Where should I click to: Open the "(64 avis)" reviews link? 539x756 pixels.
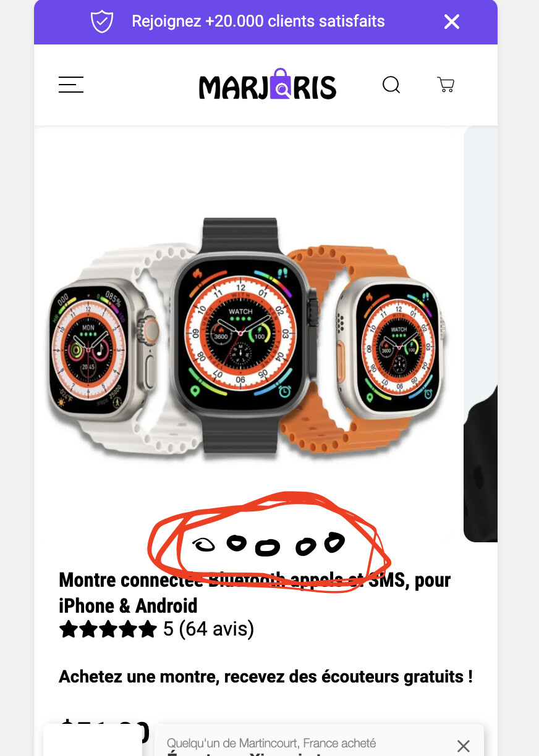point(216,629)
